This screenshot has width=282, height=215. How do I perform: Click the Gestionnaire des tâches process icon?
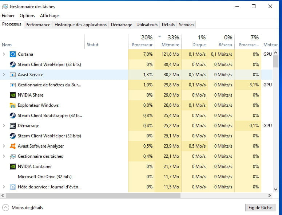point(13,156)
